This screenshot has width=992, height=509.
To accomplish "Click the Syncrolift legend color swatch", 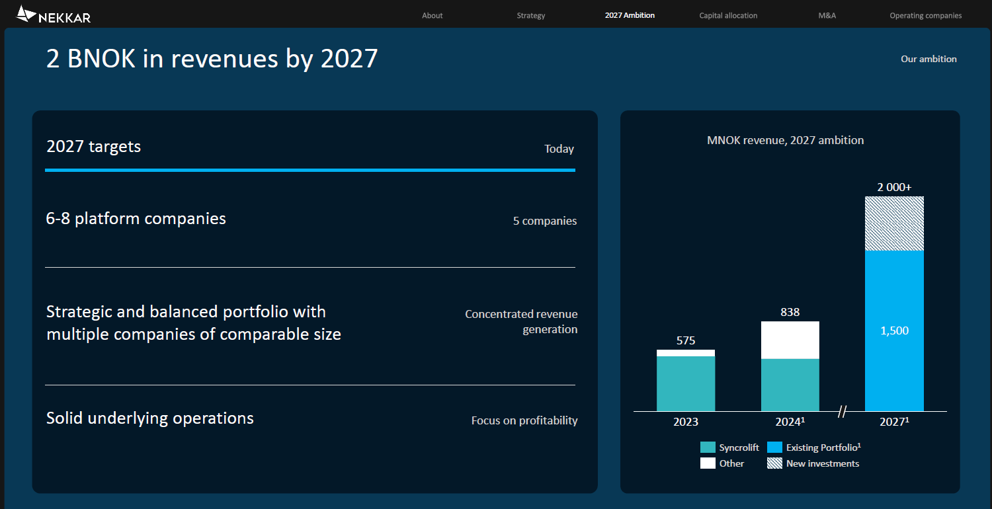I will [x=708, y=448].
